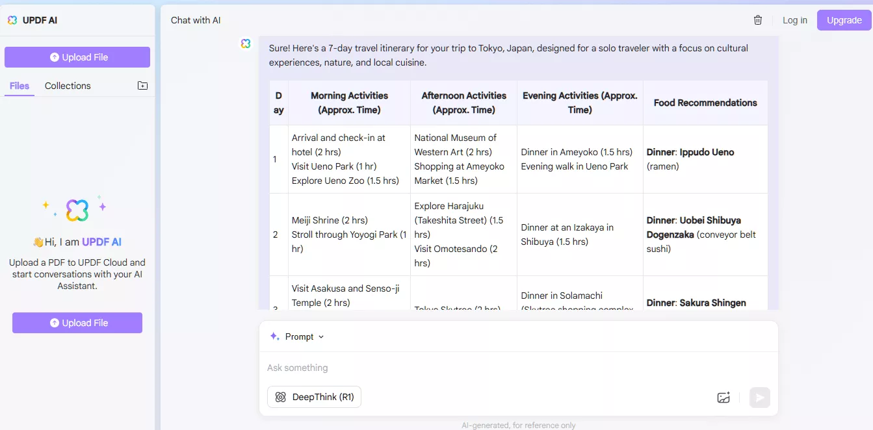Click the sparkle icon next to Prompt
The height and width of the screenshot is (430, 873).
274,336
